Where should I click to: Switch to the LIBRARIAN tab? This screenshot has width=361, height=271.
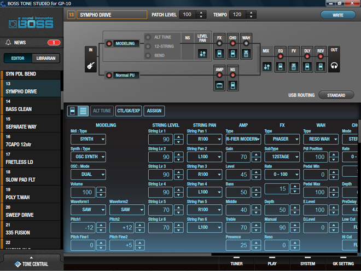pos(45,59)
